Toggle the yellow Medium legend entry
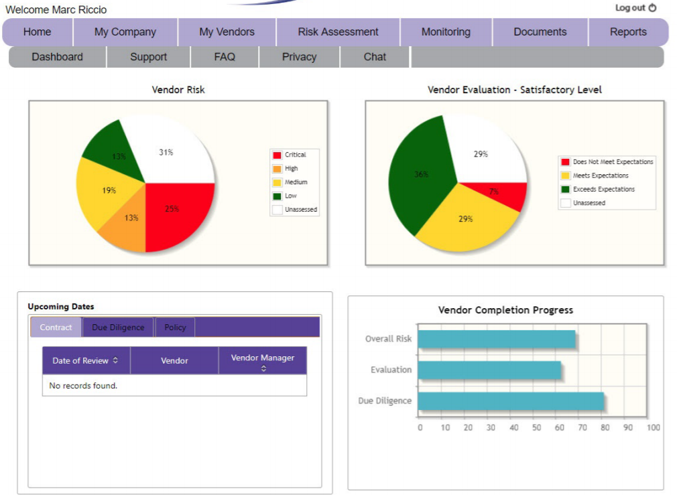 [277, 182]
